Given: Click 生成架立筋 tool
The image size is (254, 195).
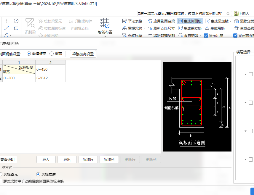Looking at the screenshot, I should pos(190,28).
